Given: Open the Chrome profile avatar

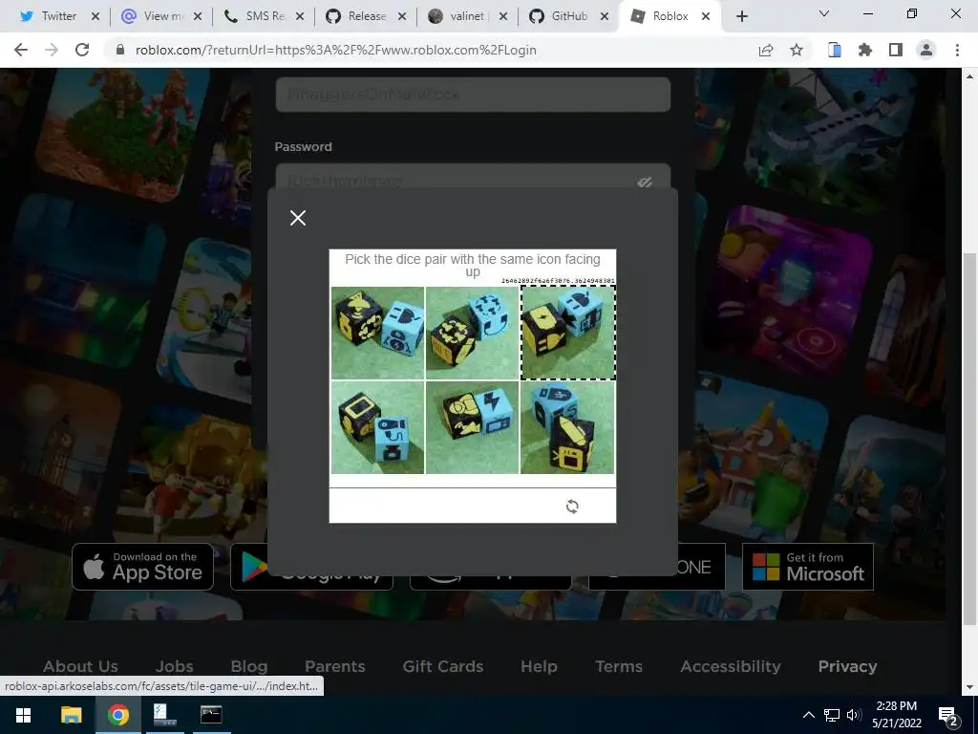Looking at the screenshot, I should pyautogui.click(x=926, y=50).
